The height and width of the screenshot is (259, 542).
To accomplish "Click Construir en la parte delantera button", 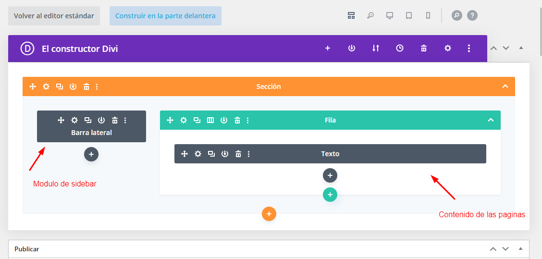I will click(x=165, y=16).
